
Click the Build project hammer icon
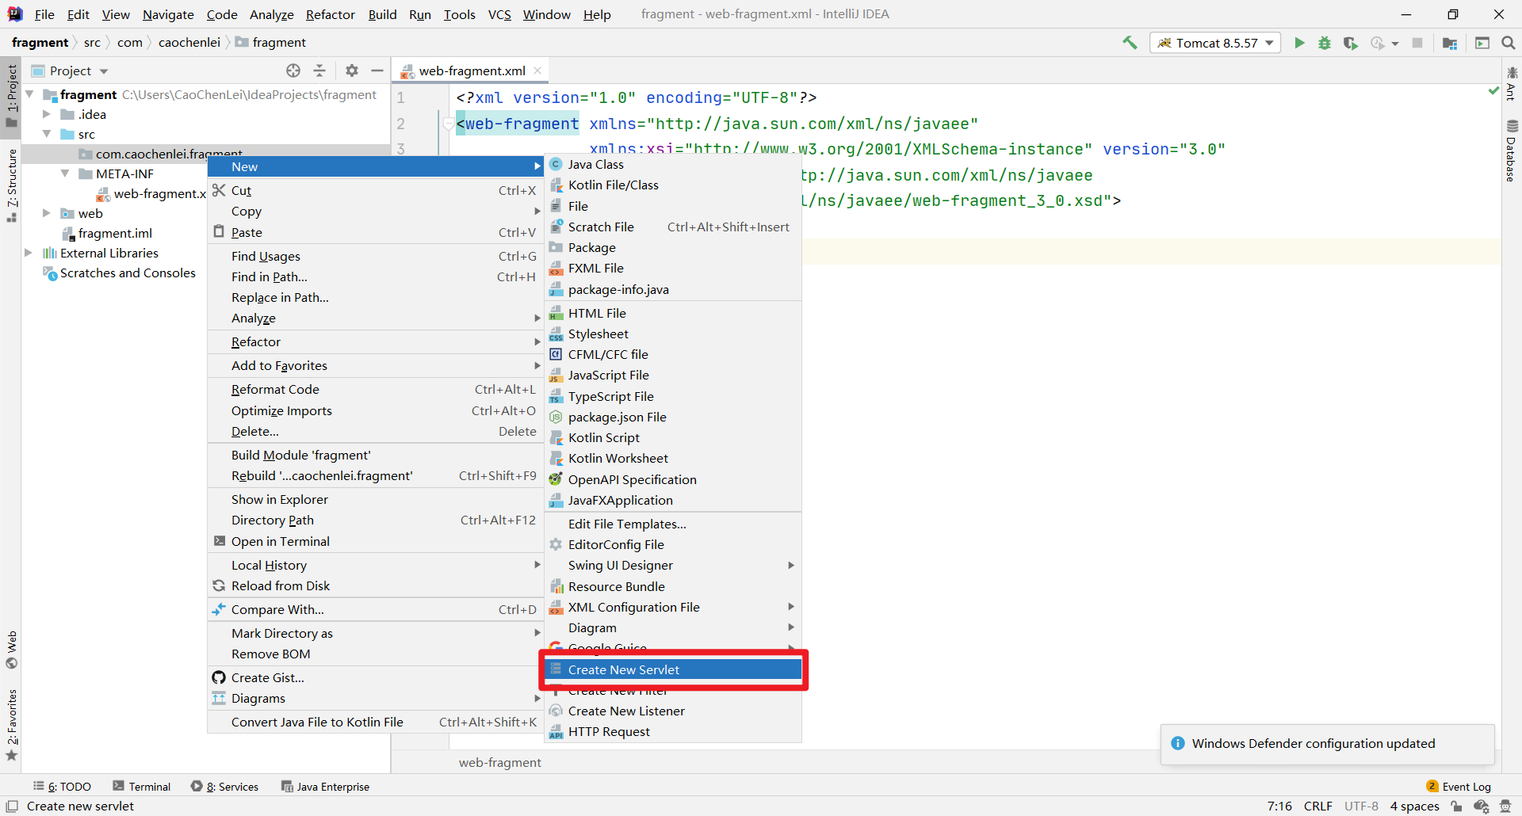pos(1130,43)
